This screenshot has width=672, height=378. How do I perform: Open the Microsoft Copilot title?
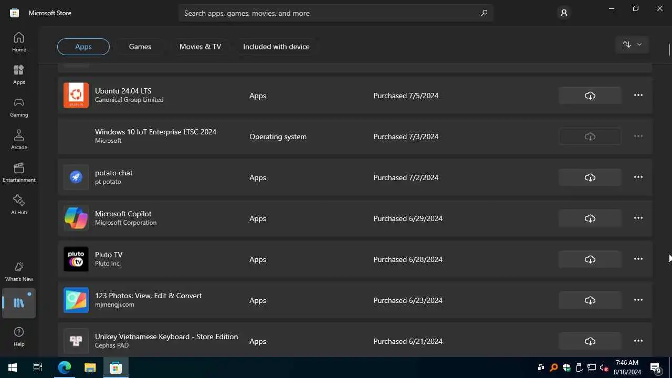tap(123, 214)
